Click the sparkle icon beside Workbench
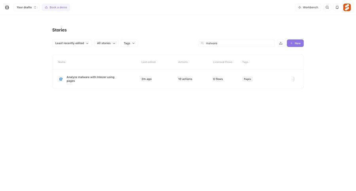This screenshot has width=356, height=191. 300,7
